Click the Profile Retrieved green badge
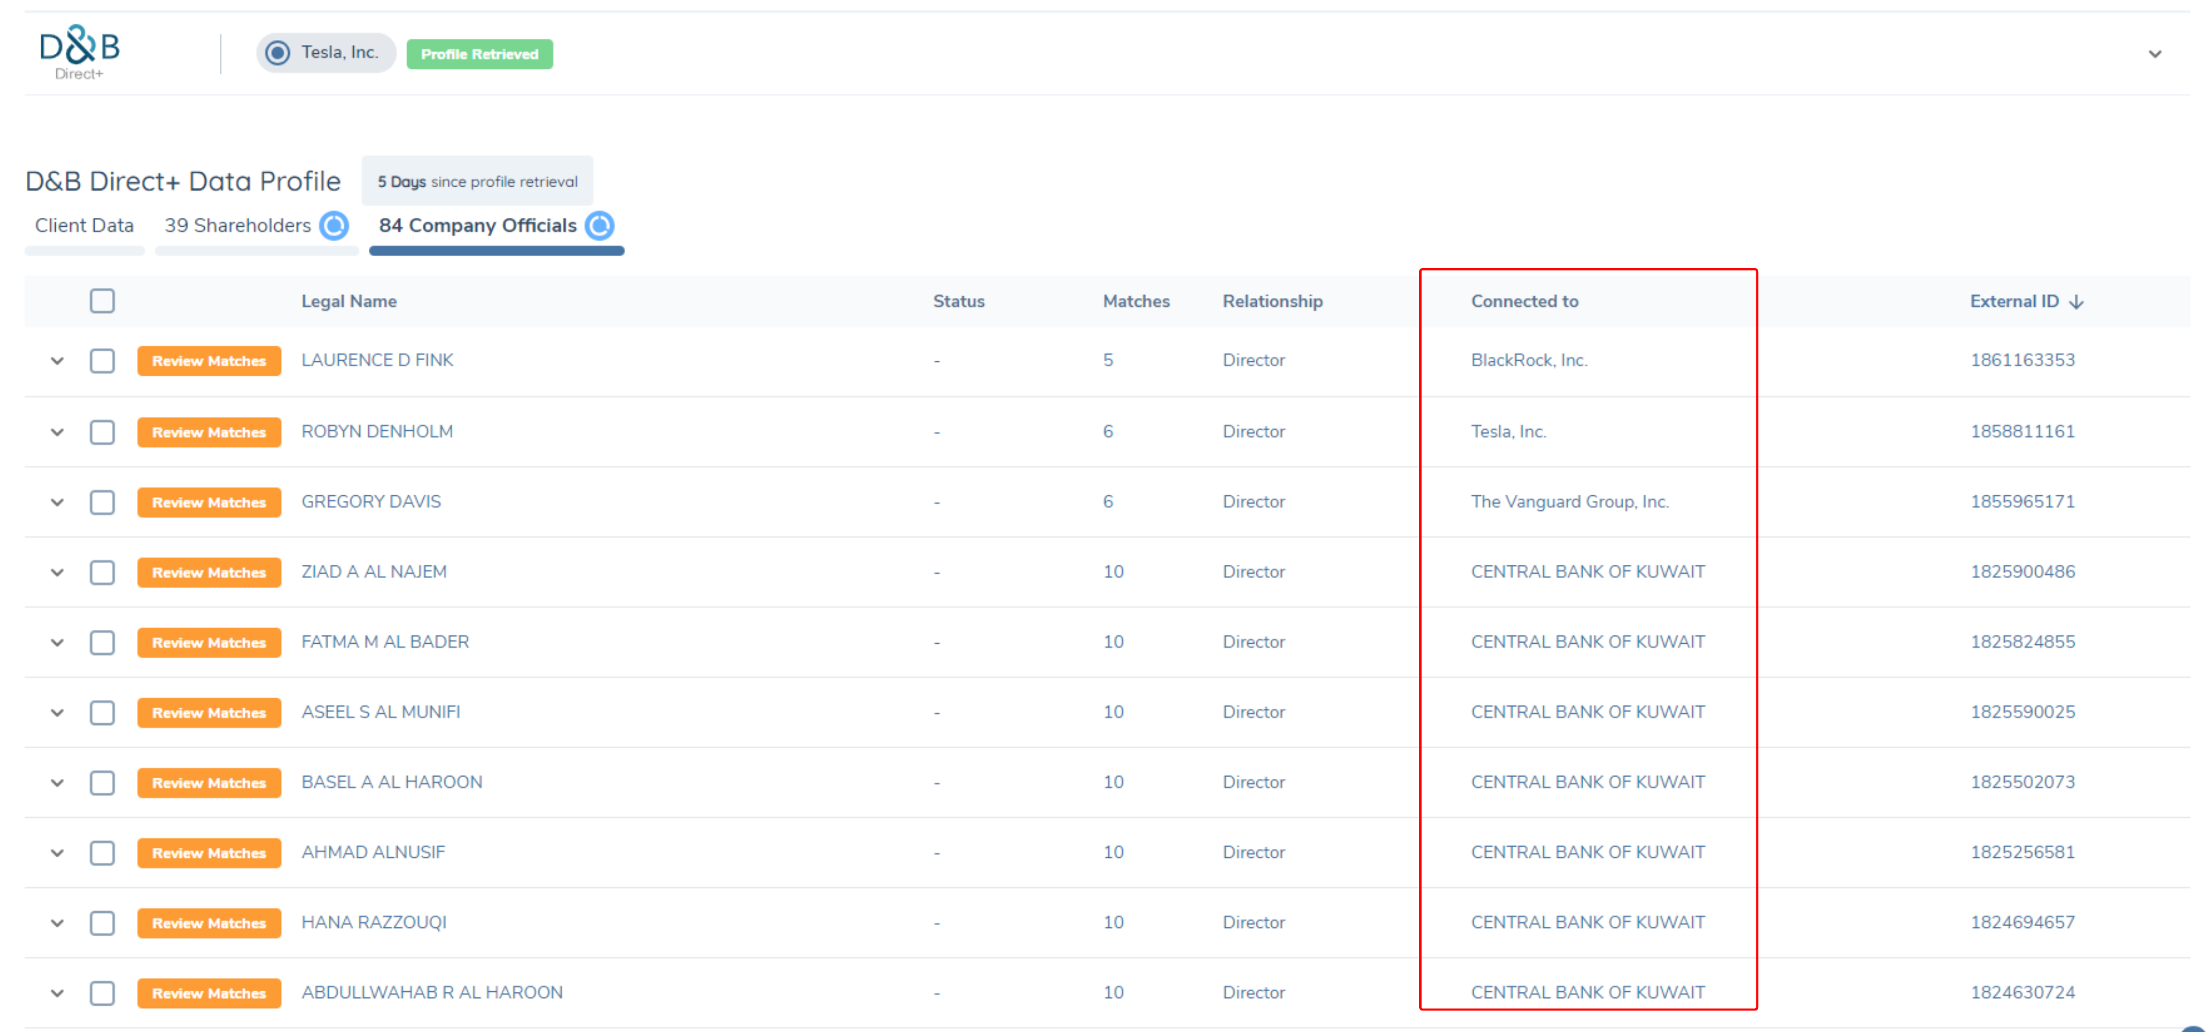Viewport: 2212px width, 1032px height. click(x=479, y=54)
